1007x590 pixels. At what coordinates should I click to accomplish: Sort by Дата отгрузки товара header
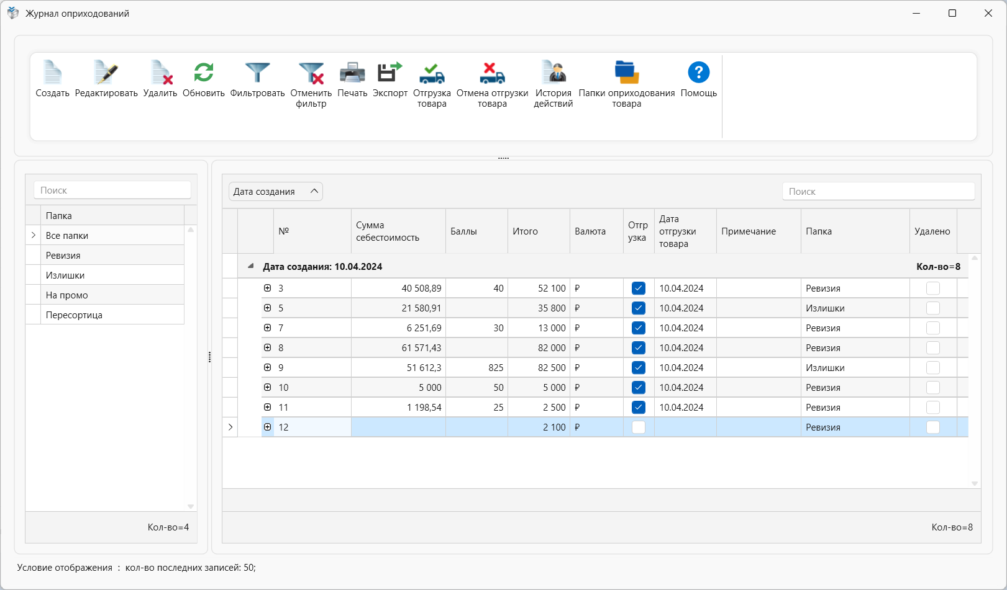point(685,231)
